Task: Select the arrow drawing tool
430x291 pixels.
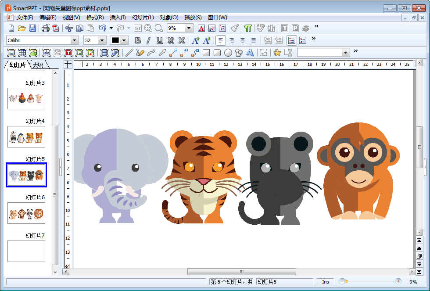Action: [x=162, y=52]
